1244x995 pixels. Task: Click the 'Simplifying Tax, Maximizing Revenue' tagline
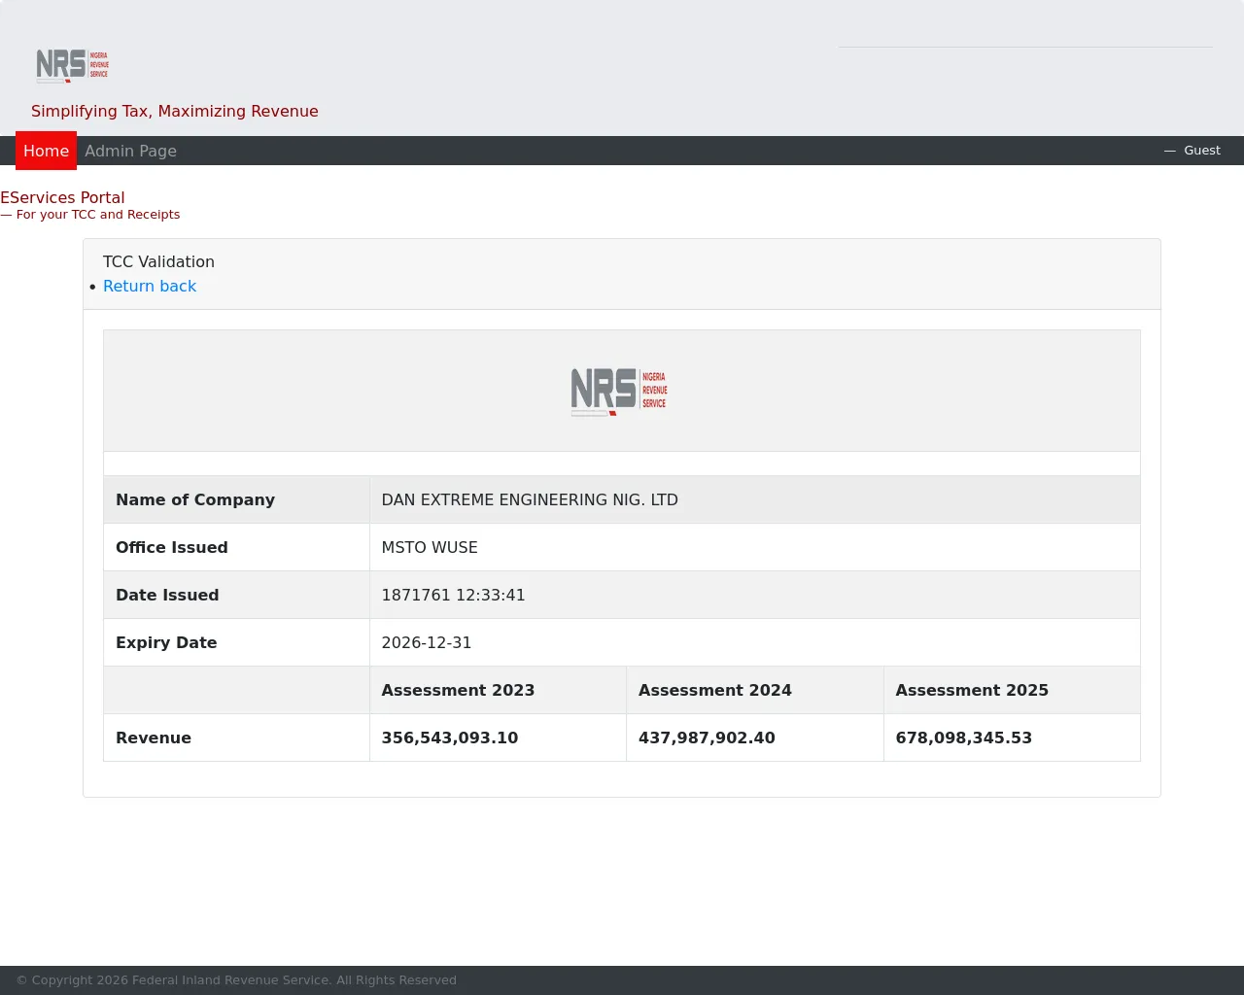pos(175,111)
